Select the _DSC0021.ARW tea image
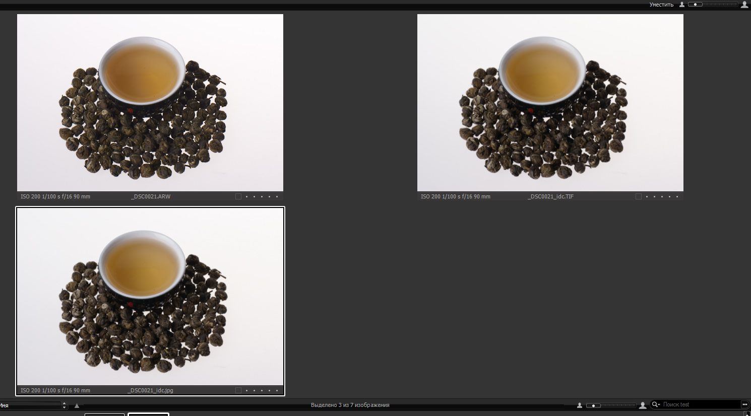Viewport: 751px width, 416px height. tap(150, 103)
